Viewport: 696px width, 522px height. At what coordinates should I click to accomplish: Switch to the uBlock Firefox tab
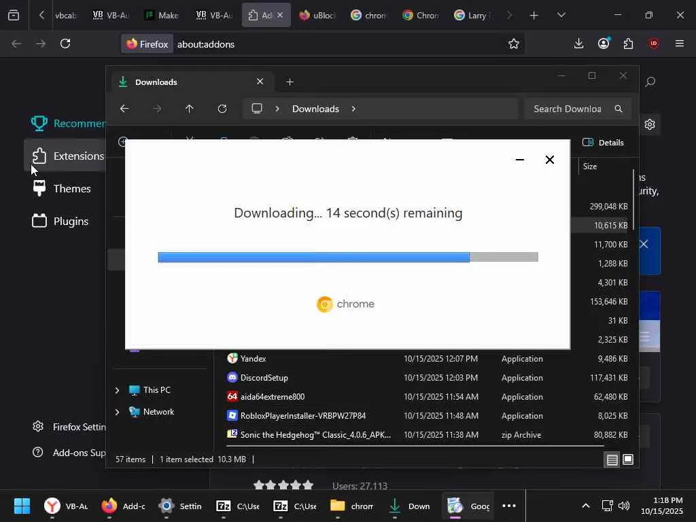tap(317, 16)
